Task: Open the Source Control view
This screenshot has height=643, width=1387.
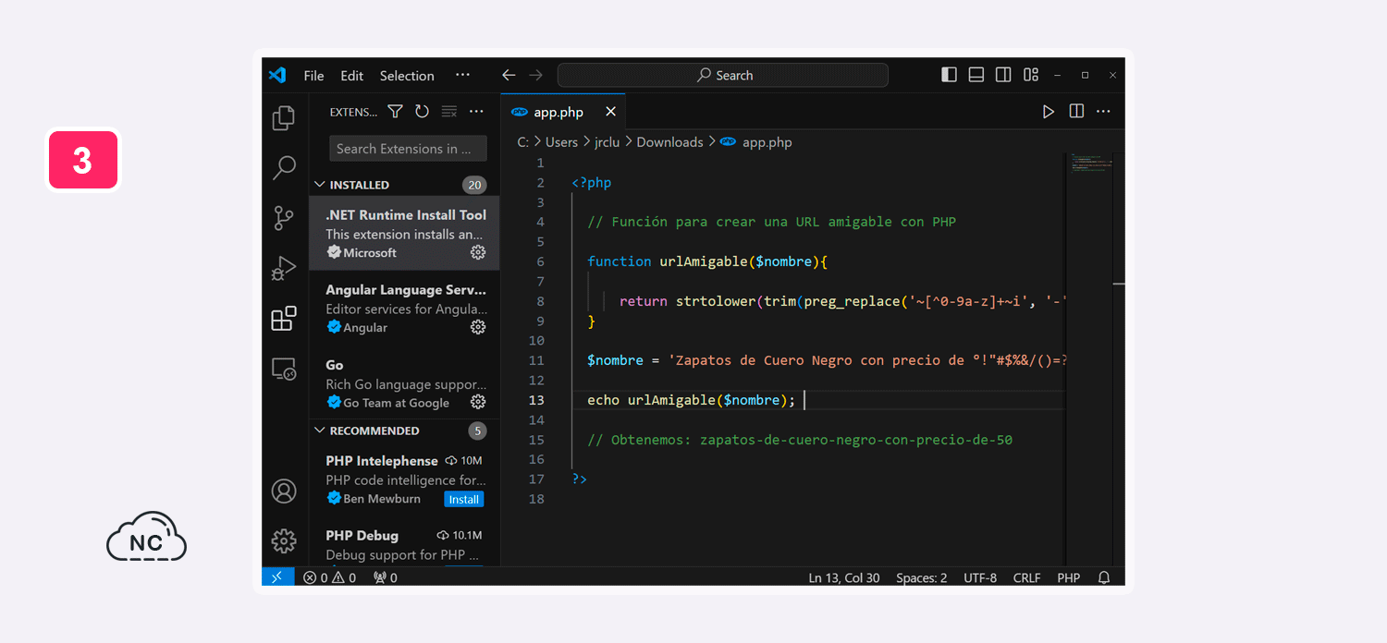Action: click(284, 218)
